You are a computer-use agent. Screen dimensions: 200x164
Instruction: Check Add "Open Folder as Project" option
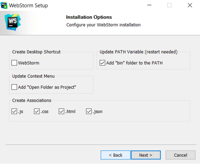point(14,87)
